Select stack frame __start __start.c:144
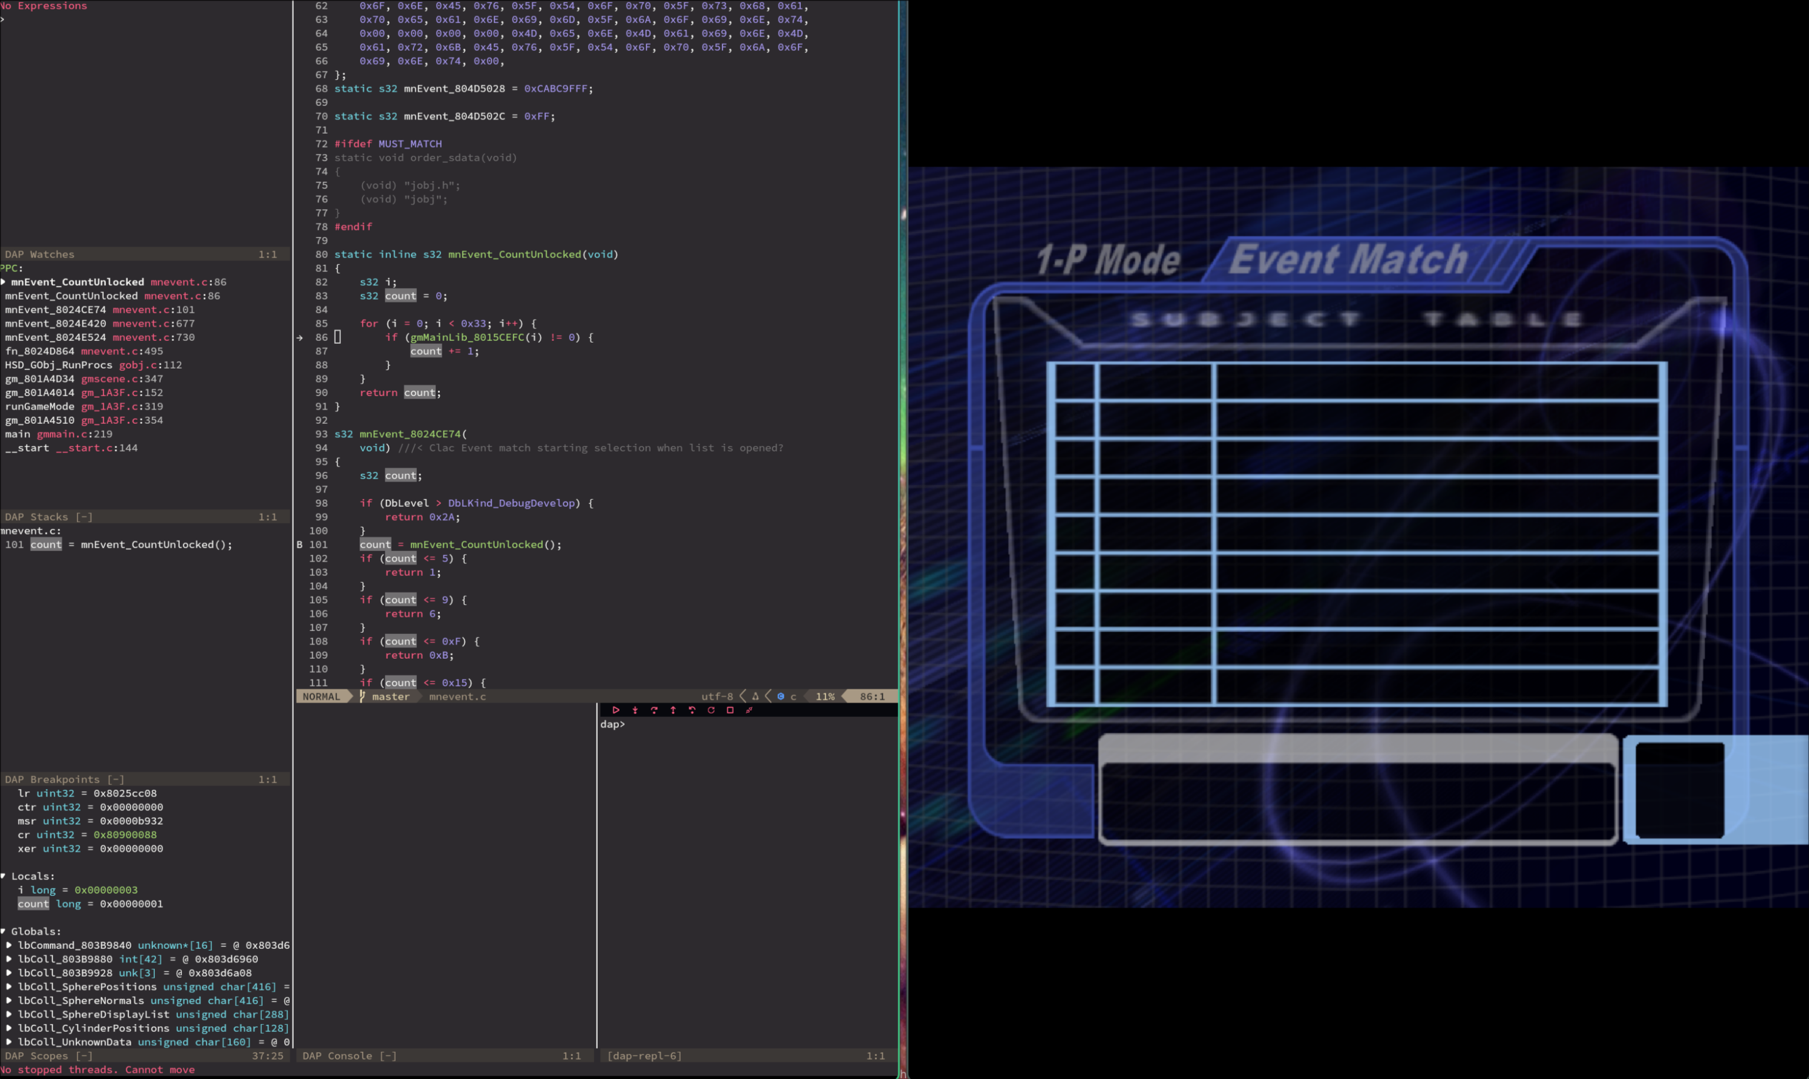This screenshot has width=1809, height=1079. [x=71, y=448]
